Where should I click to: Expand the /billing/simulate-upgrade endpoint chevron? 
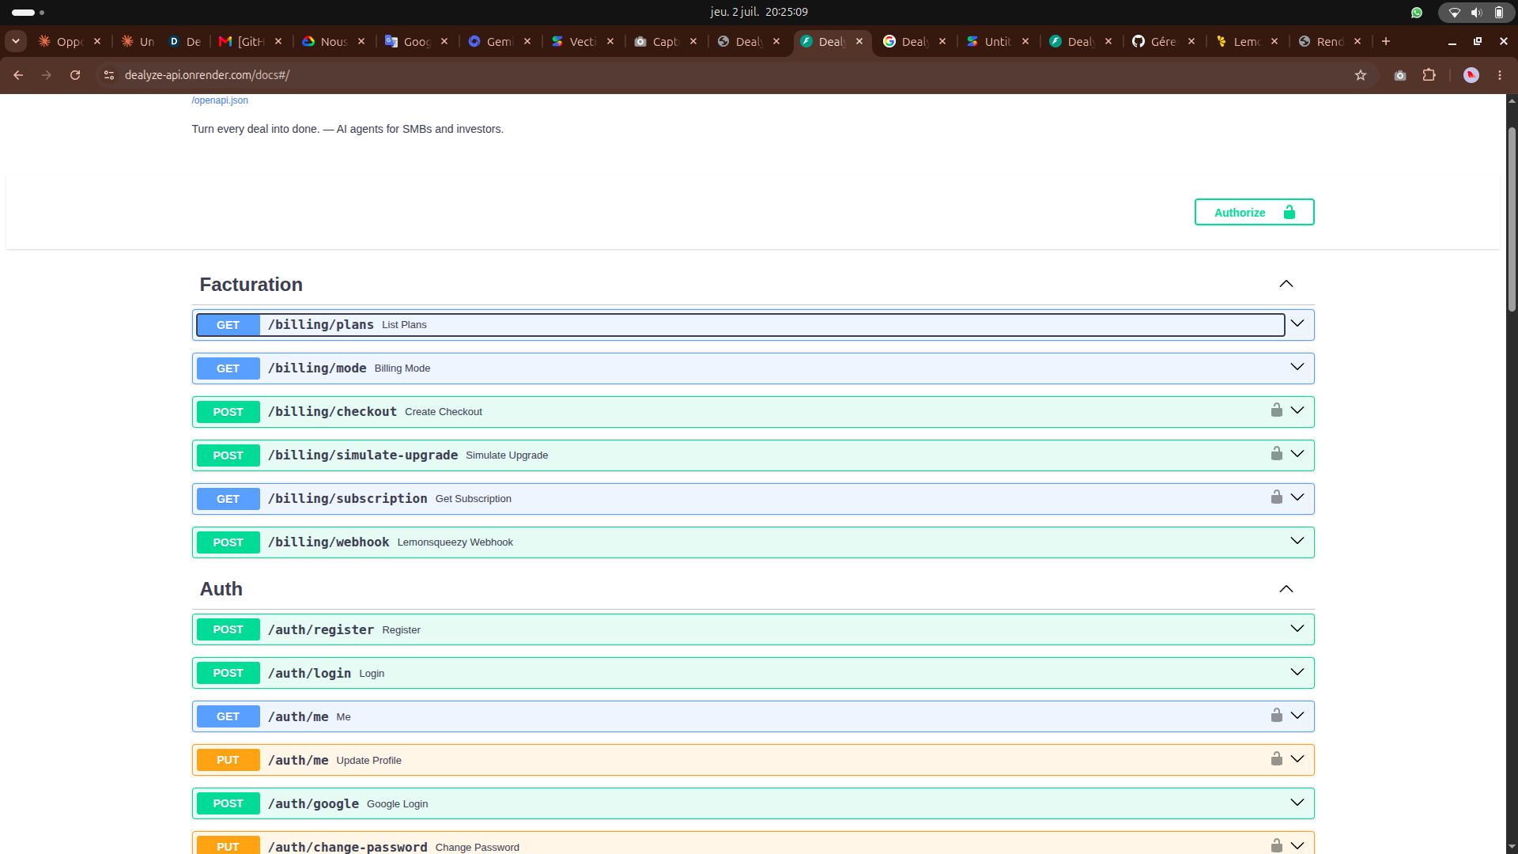[x=1297, y=454]
